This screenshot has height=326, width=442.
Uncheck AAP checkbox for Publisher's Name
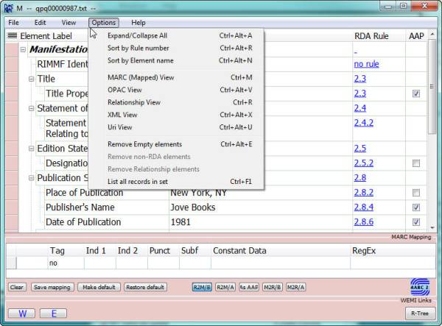tap(415, 208)
